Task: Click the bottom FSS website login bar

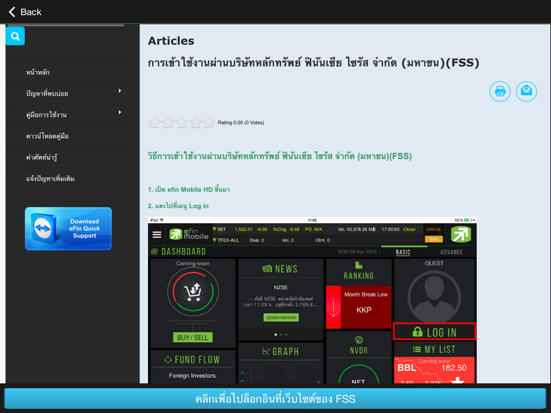Action: pos(275,399)
